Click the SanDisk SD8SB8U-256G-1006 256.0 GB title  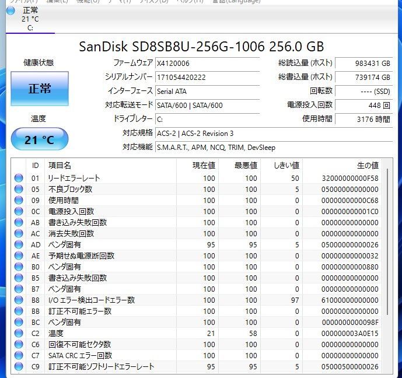(201, 47)
